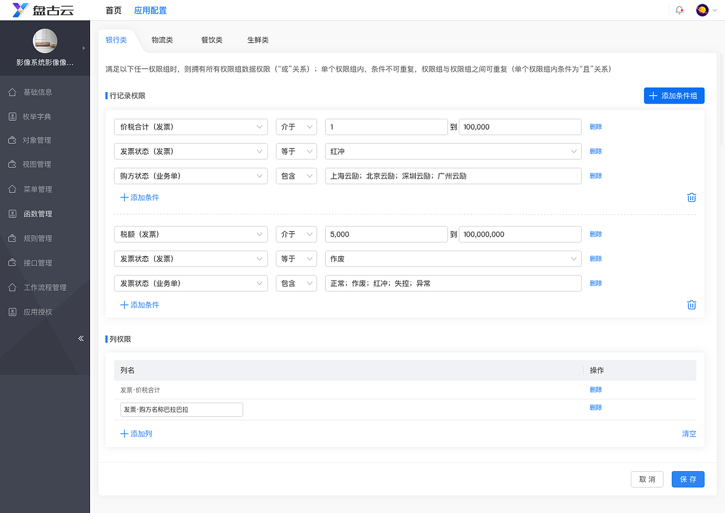Switch to the 生鲜类 tab
The image size is (725, 513).
click(x=258, y=40)
